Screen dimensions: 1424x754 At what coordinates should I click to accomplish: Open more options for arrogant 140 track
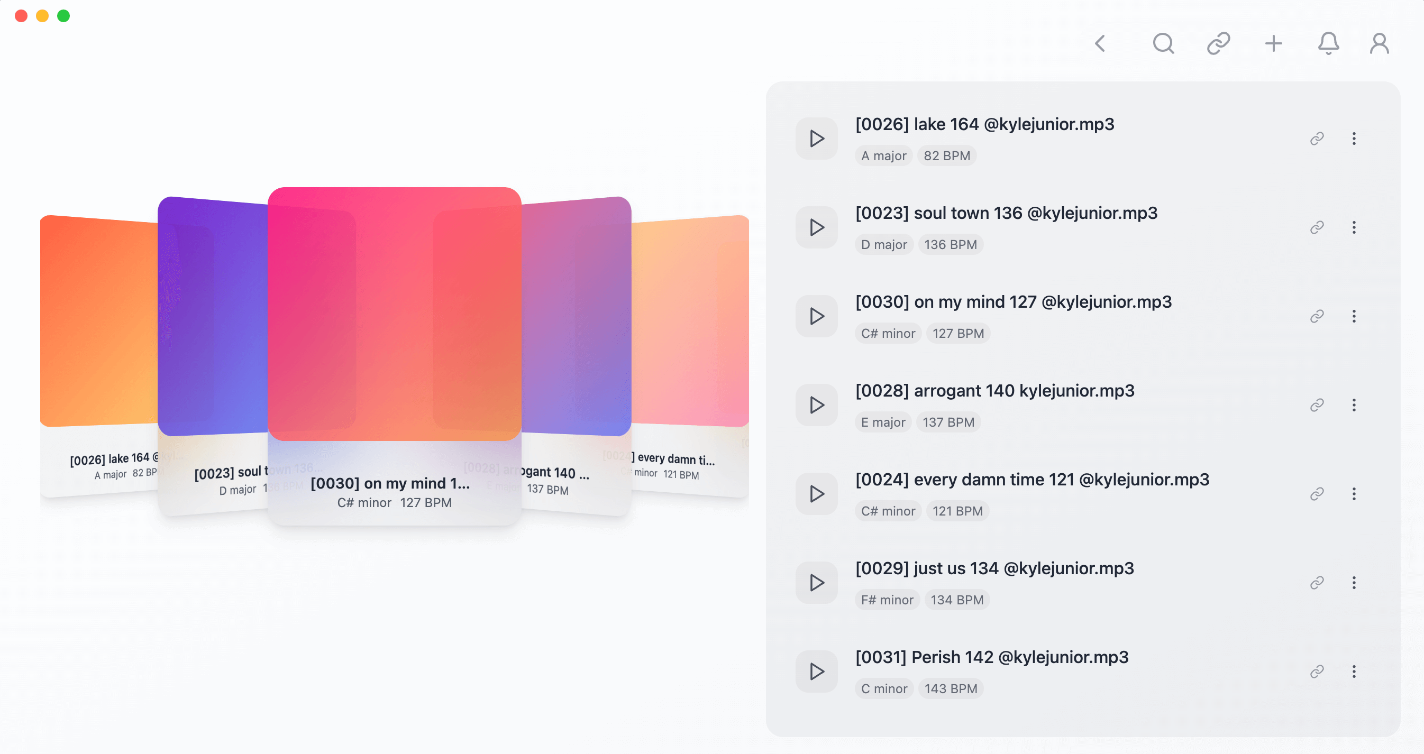coord(1354,406)
